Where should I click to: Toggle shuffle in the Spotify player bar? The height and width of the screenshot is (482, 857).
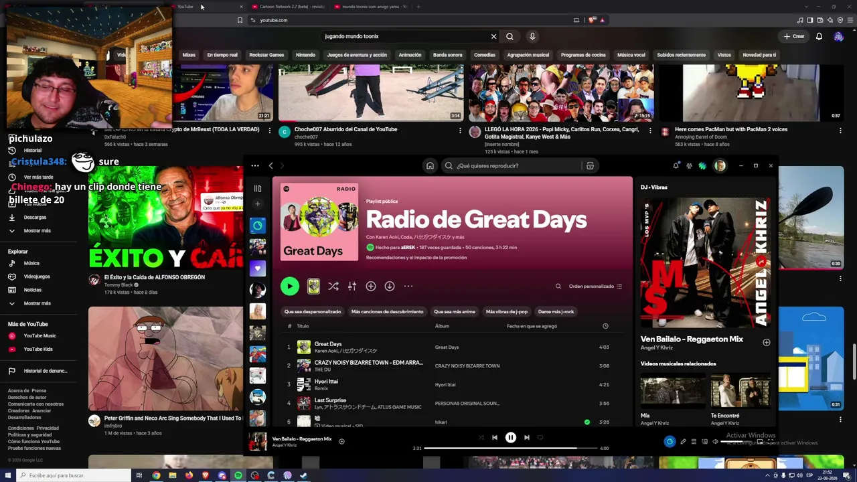click(x=481, y=438)
